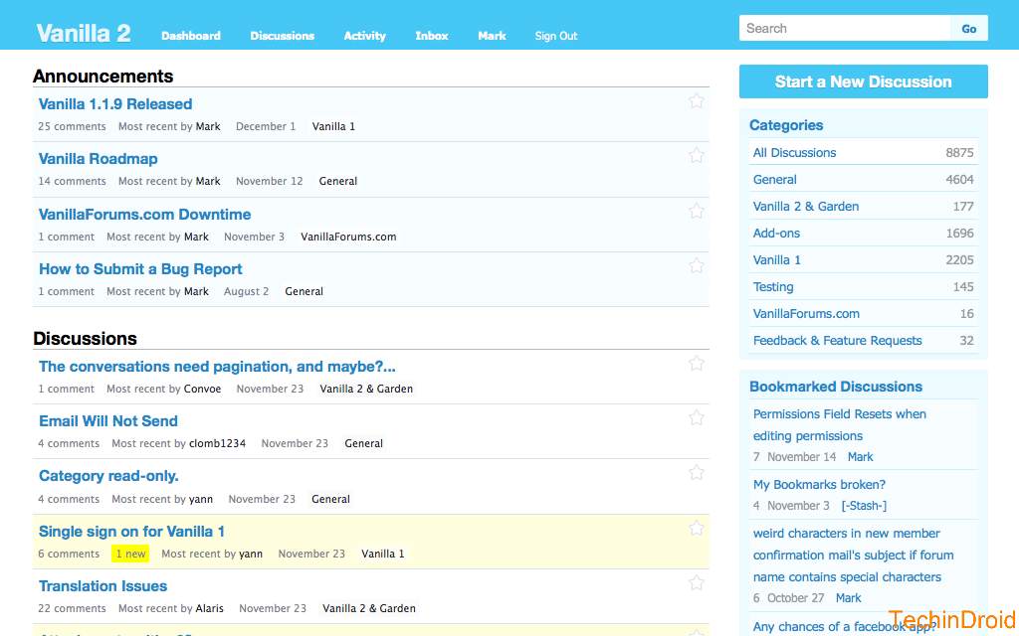Select the All Discussions category
1019x636 pixels.
[x=794, y=152]
